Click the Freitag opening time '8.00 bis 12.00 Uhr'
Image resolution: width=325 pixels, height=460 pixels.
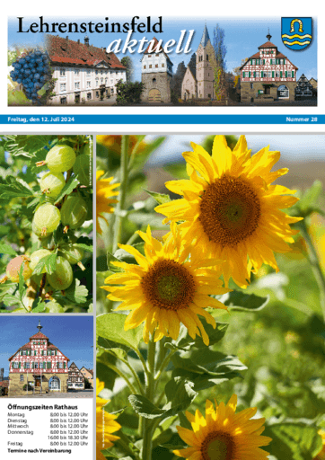point(69,443)
